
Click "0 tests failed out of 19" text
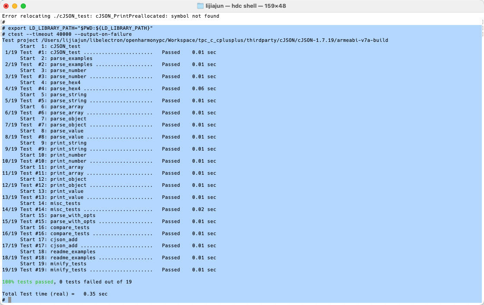[x=95, y=282]
